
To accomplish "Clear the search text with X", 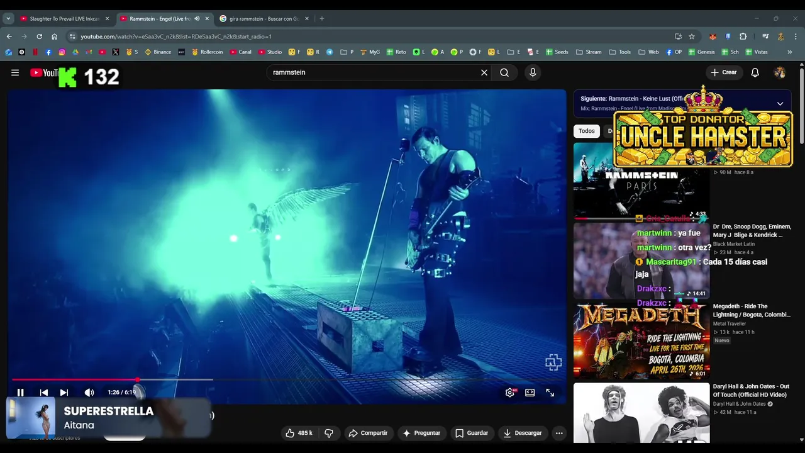I will [x=484, y=72].
